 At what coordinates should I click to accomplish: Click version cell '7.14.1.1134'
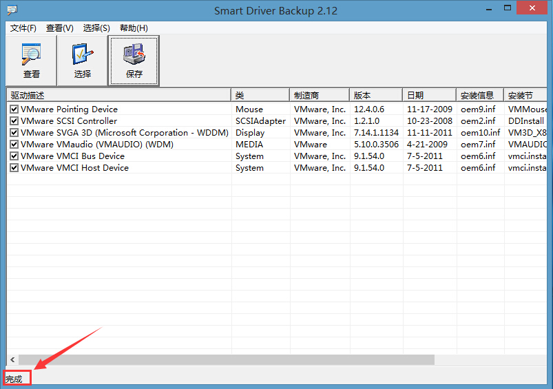[x=376, y=133]
